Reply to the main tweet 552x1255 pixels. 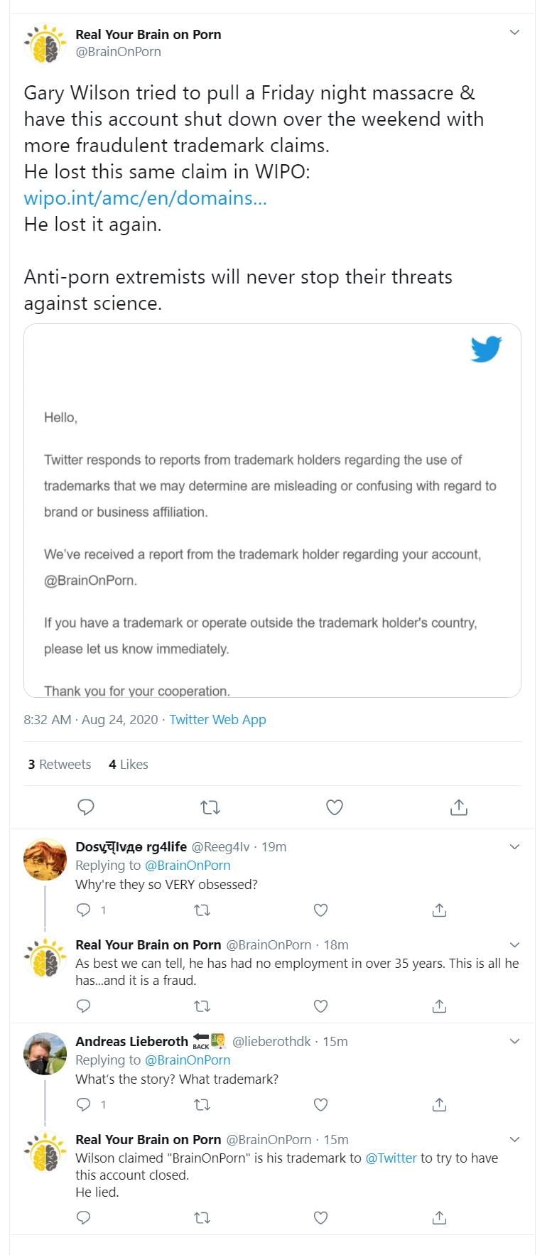coord(86,807)
